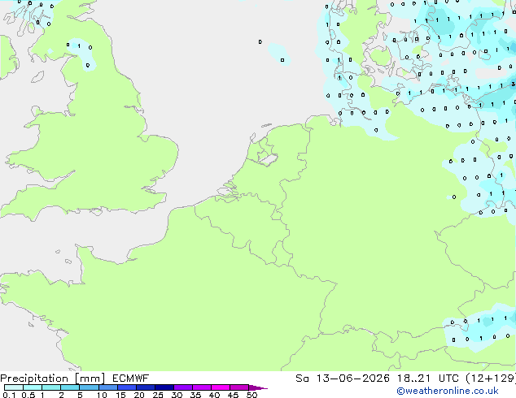Image resolution: width=516 pixels, height=398 pixels.
Task: Click the 'ECMWF' model label
Action: coord(131,379)
